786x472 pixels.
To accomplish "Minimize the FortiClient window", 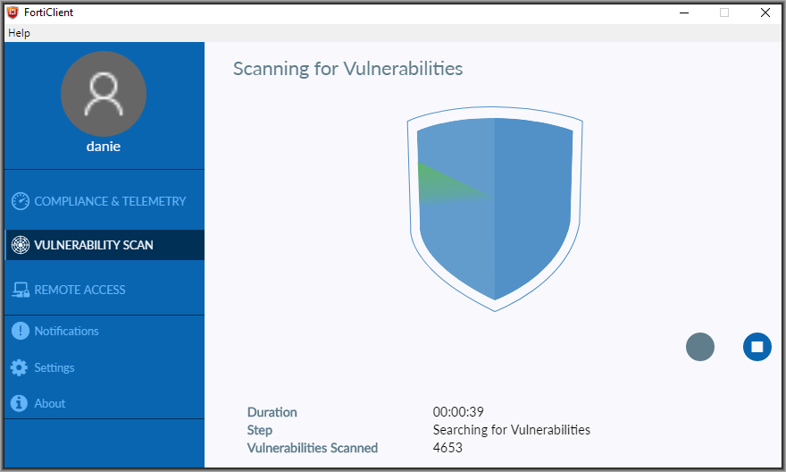I will (x=684, y=13).
